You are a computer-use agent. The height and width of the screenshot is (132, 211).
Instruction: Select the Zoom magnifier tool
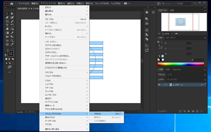[12, 40]
